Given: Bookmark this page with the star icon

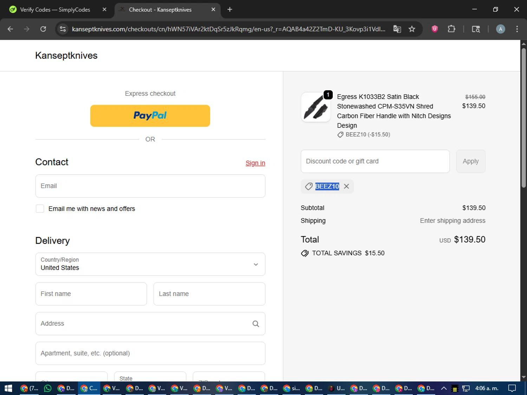Looking at the screenshot, I should click(x=412, y=29).
